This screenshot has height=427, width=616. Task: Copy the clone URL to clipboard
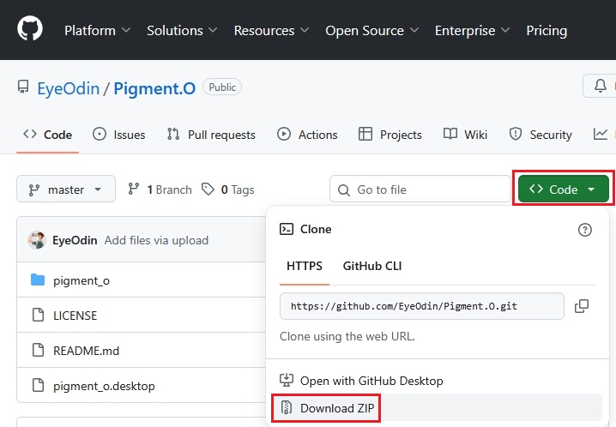582,306
